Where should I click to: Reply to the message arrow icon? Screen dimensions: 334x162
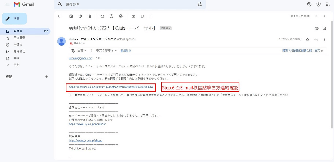tap(316, 39)
